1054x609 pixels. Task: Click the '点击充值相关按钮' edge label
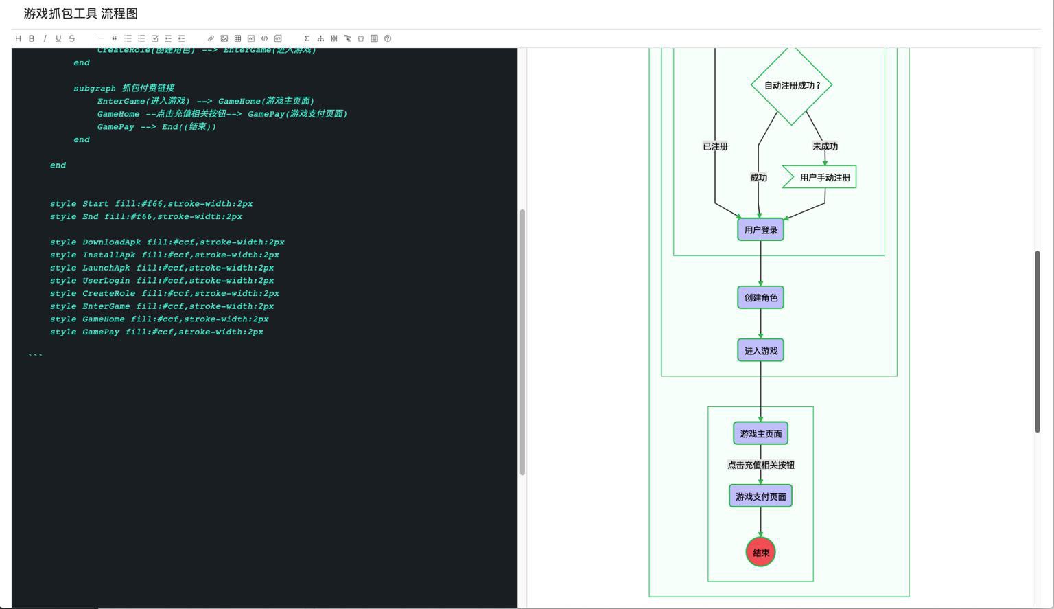pos(761,465)
